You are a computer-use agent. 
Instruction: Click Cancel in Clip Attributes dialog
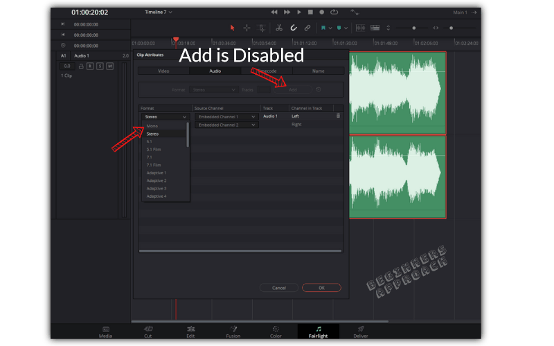[279, 288]
